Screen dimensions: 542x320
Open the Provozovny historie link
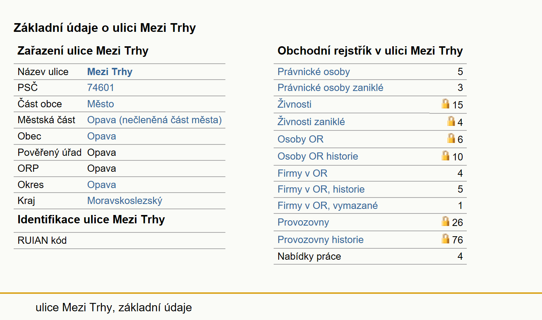tap(320, 240)
